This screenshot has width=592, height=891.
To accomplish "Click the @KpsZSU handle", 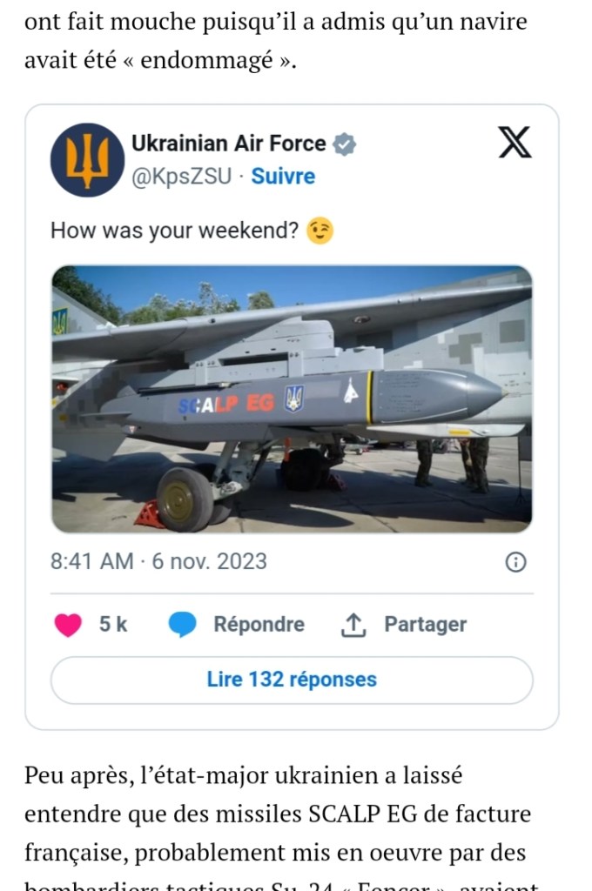I will pos(181,177).
